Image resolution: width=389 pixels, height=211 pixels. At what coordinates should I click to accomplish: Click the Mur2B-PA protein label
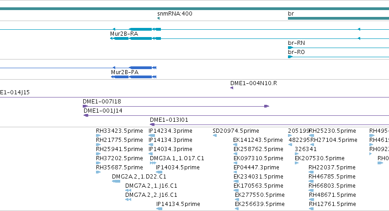point(125,72)
